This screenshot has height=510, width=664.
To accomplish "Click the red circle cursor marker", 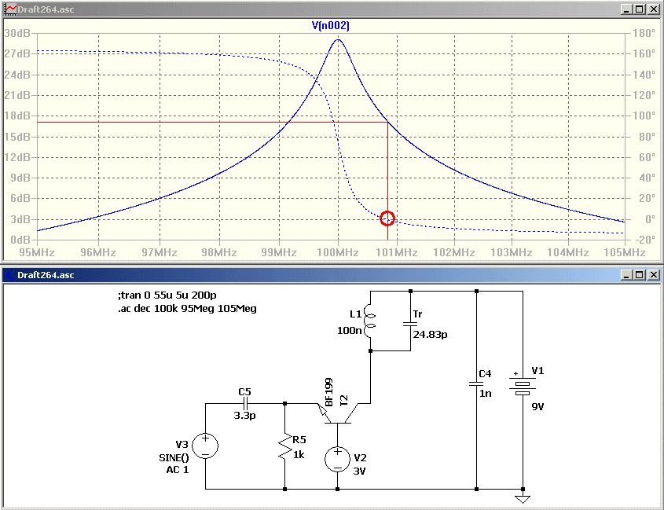I will coord(387,218).
